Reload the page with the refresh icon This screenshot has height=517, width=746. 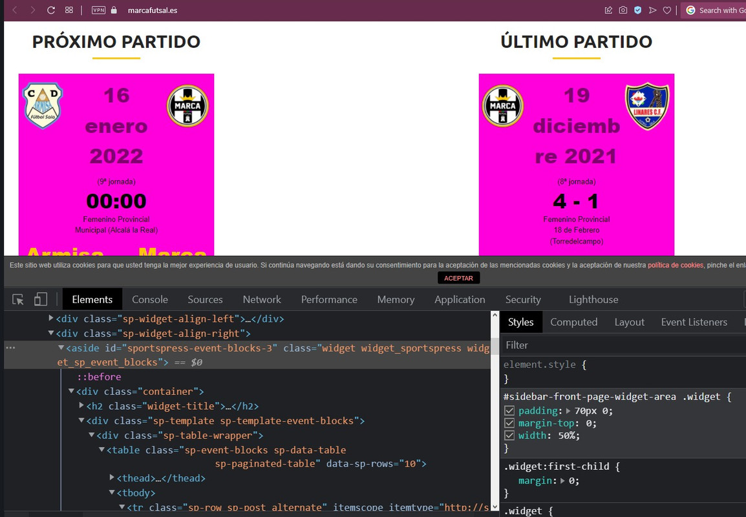[51, 10]
